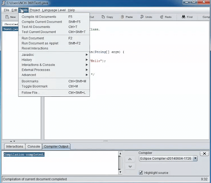Choose Follow File... entry

(54, 93)
